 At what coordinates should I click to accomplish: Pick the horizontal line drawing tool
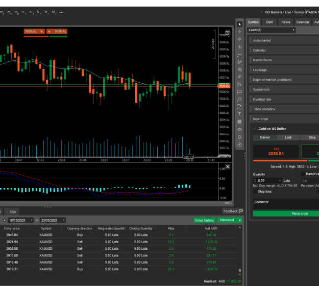click(x=239, y=55)
